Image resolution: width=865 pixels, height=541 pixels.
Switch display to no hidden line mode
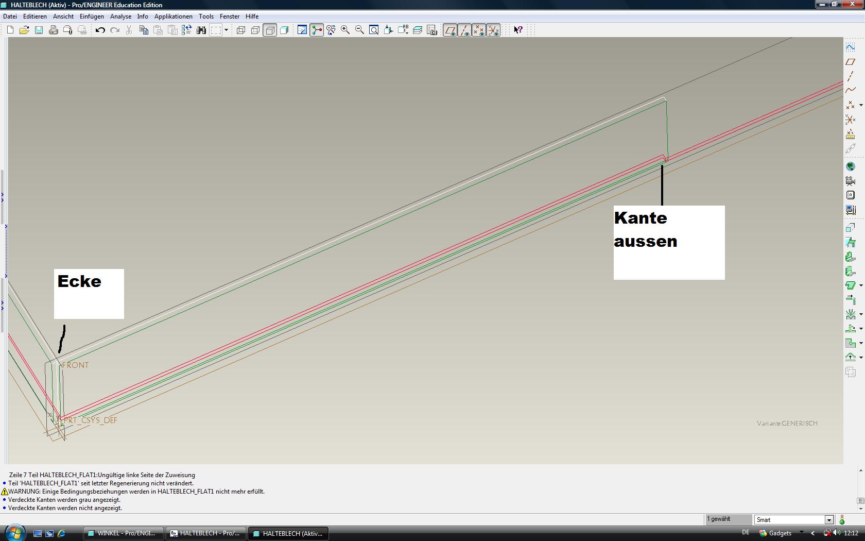[269, 30]
